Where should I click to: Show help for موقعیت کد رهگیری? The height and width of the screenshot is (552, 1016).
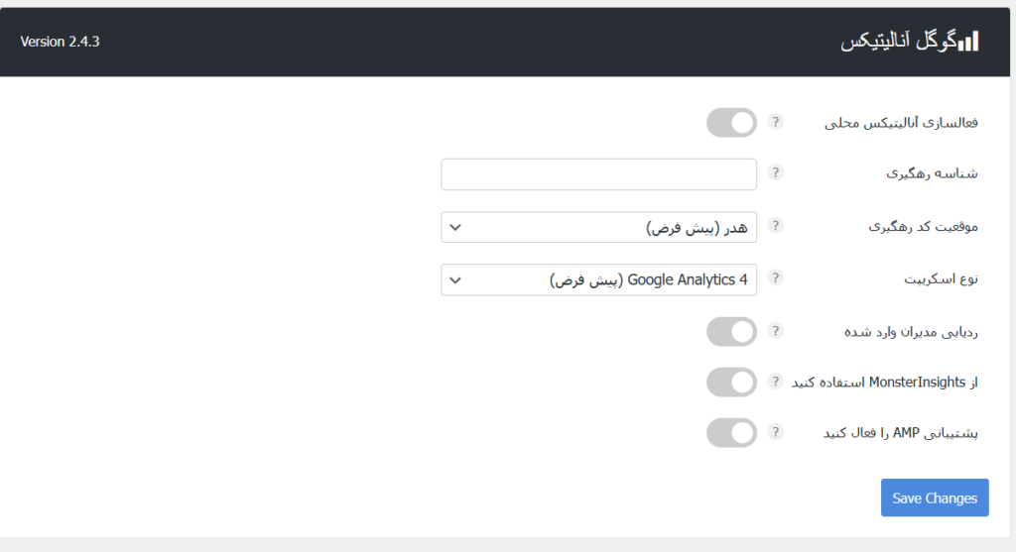click(775, 226)
